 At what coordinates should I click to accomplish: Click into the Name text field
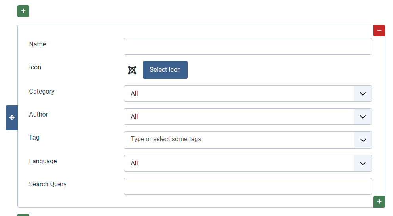[248, 46]
